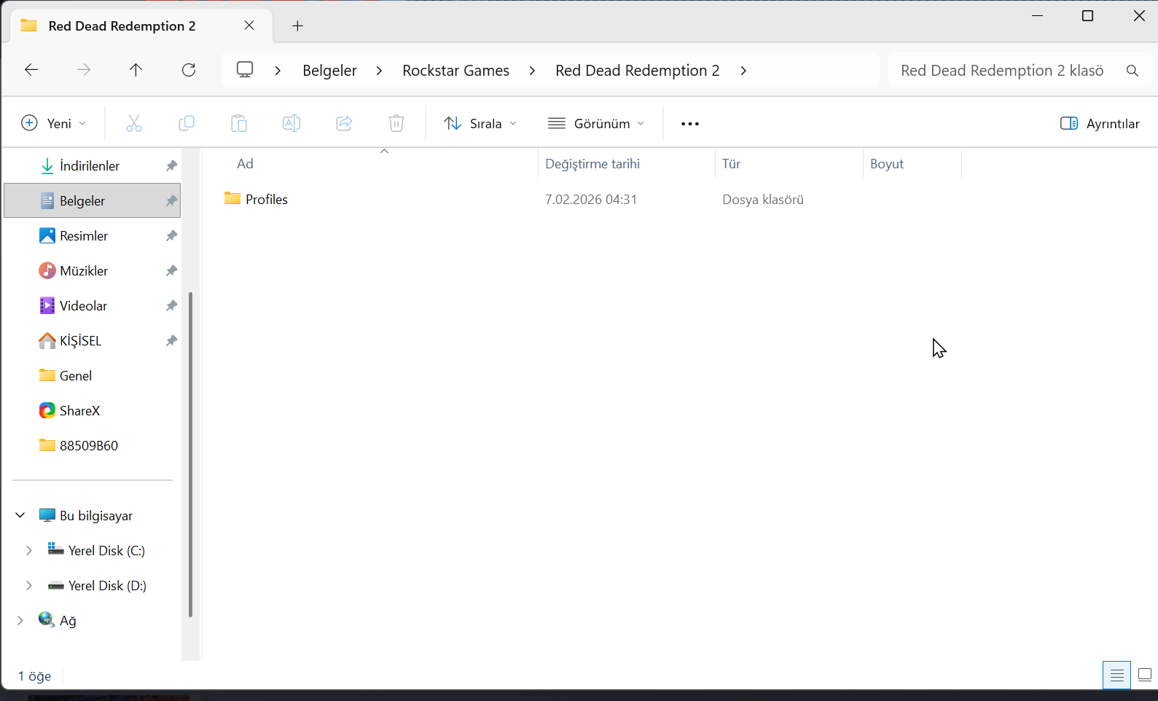Expand the Ağ network node
1158x701 pixels.
pos(20,620)
